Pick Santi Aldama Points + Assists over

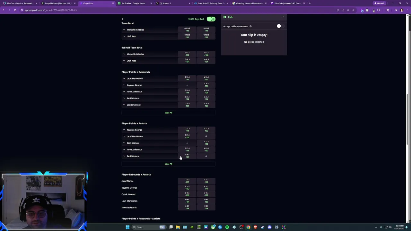click(x=187, y=156)
